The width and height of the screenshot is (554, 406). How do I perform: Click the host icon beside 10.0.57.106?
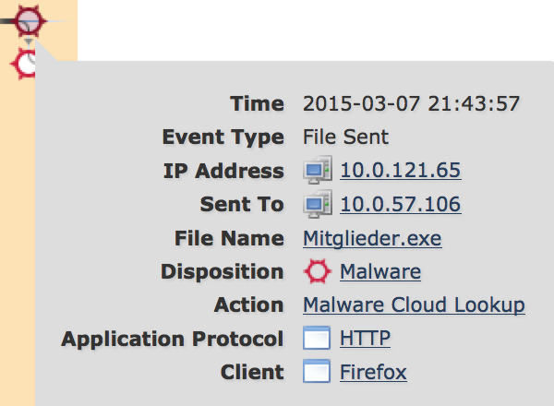click(317, 204)
